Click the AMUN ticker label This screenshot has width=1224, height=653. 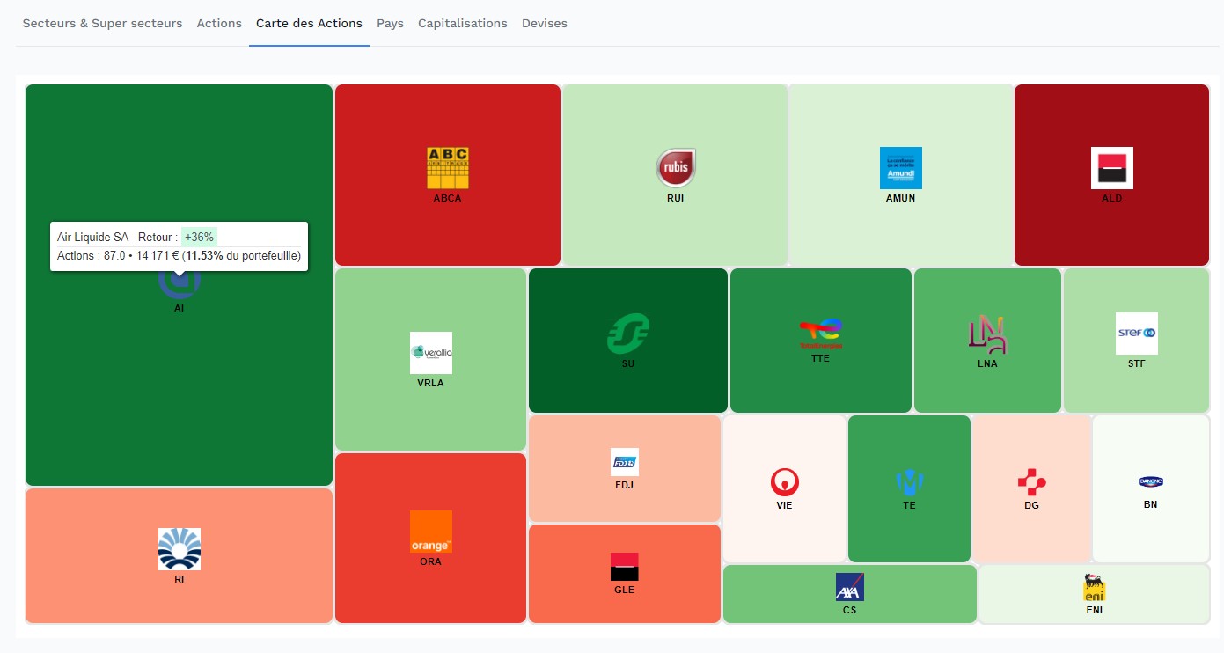pyautogui.click(x=901, y=199)
